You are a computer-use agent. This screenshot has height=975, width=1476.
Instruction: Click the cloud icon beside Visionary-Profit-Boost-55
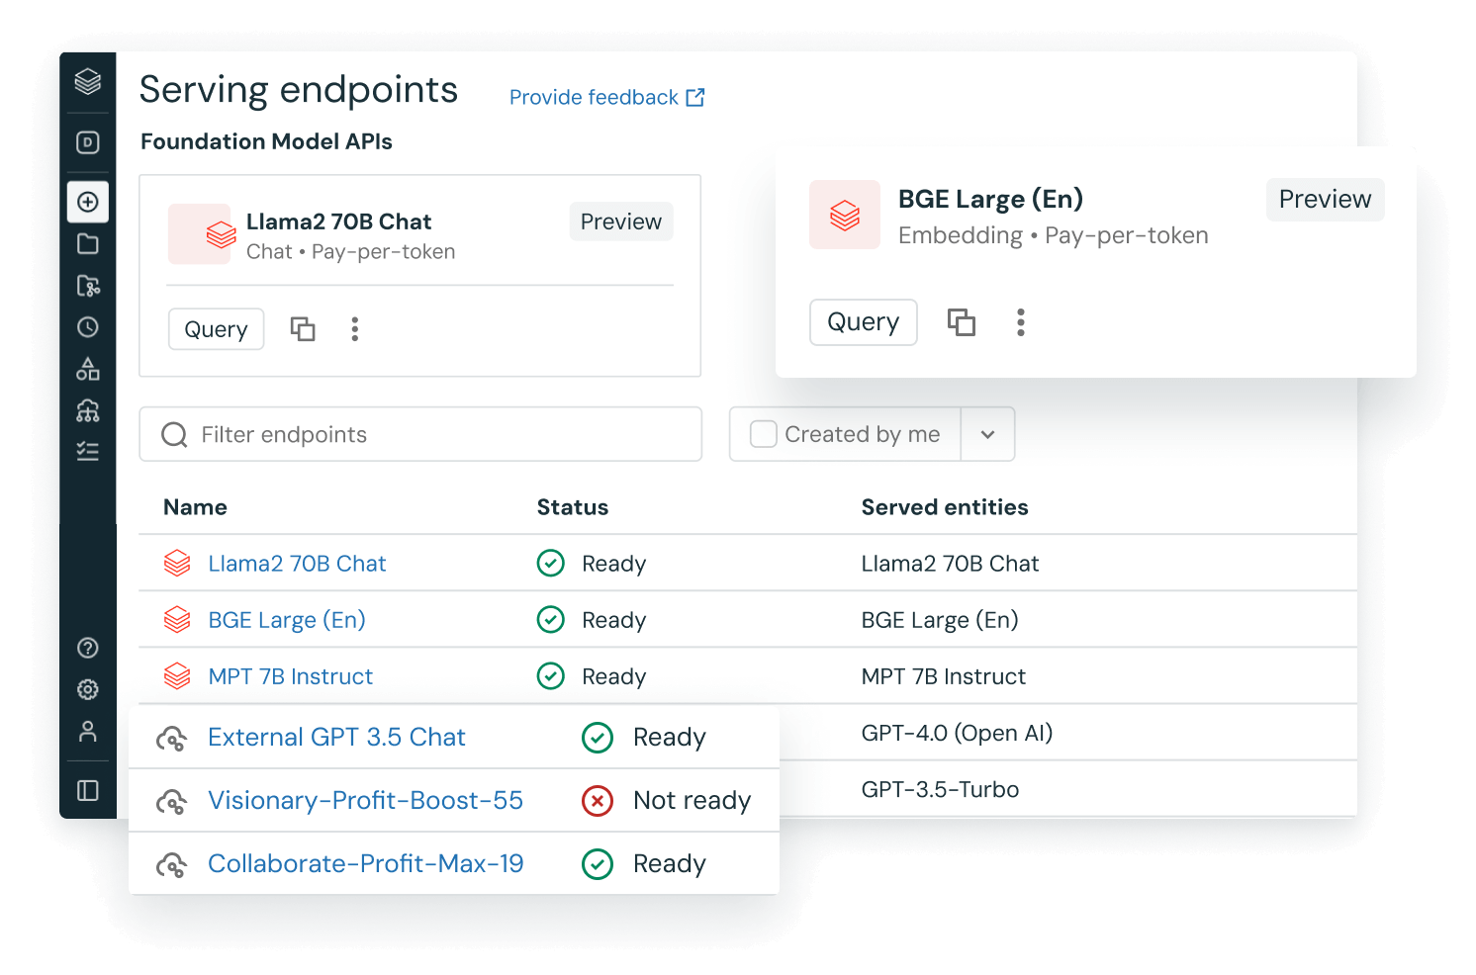pos(171,802)
